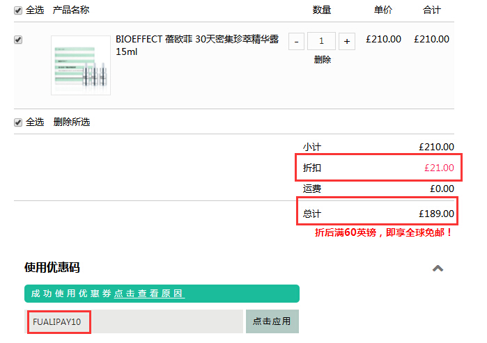Open the BIOEFFECT 蓓欧菲 product name link
This screenshot has height=343, width=487.
pos(197,45)
